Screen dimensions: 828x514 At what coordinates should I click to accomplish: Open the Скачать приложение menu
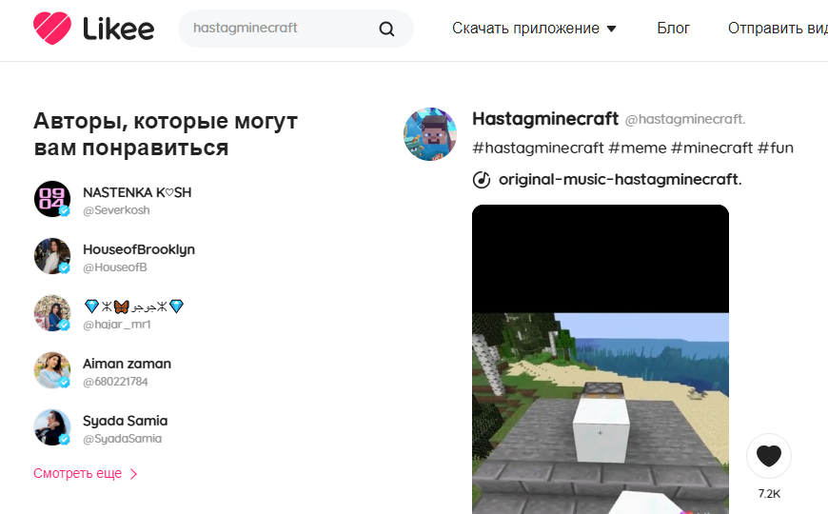click(534, 28)
